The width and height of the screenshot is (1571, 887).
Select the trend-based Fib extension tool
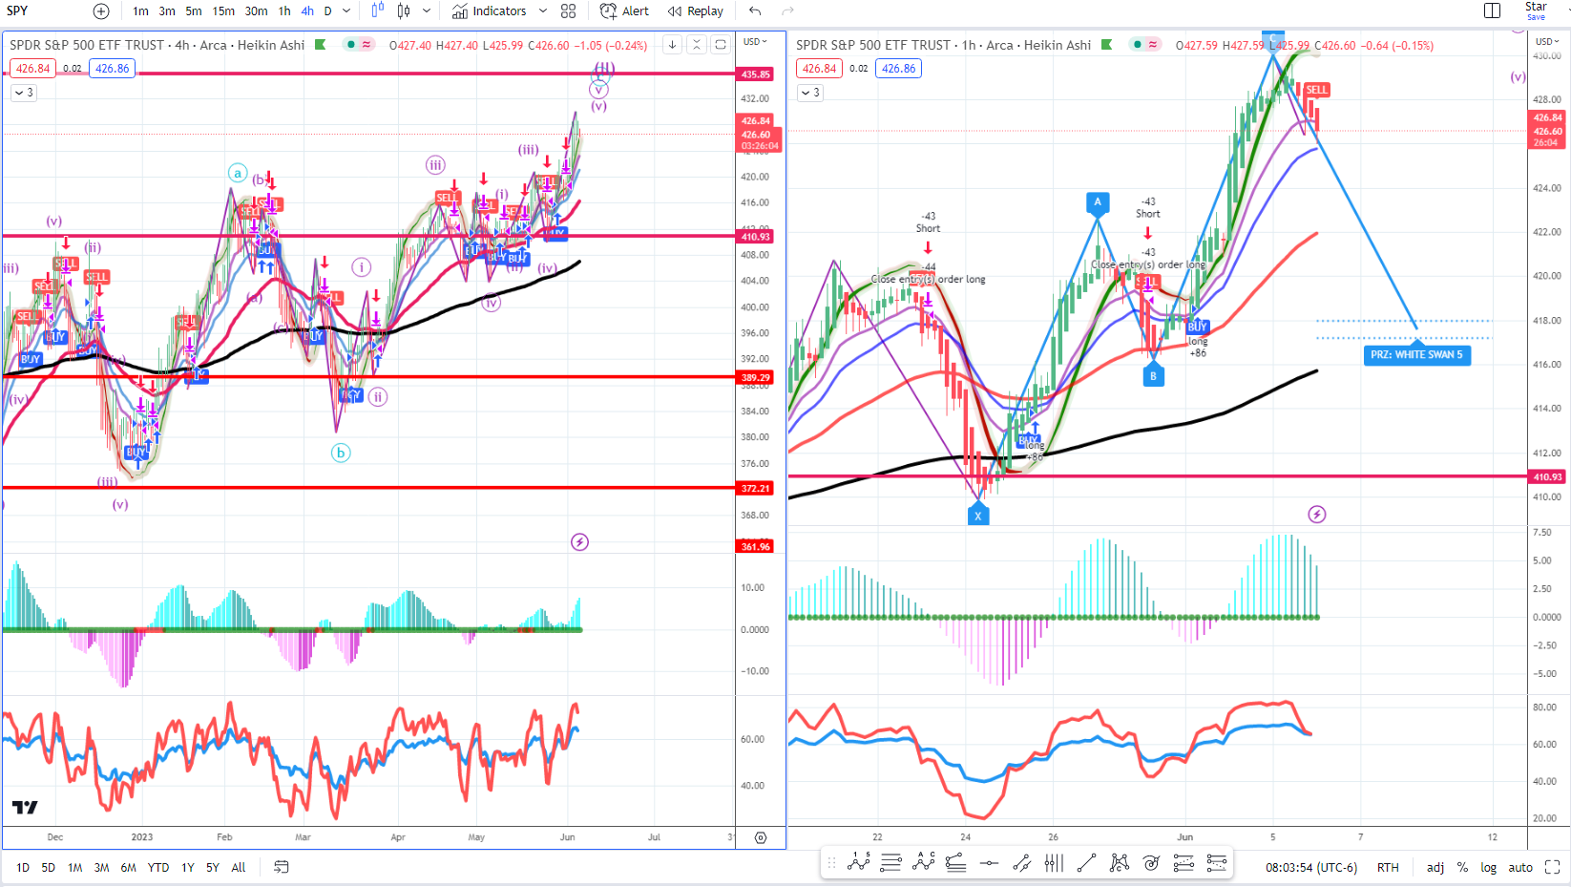click(x=955, y=863)
